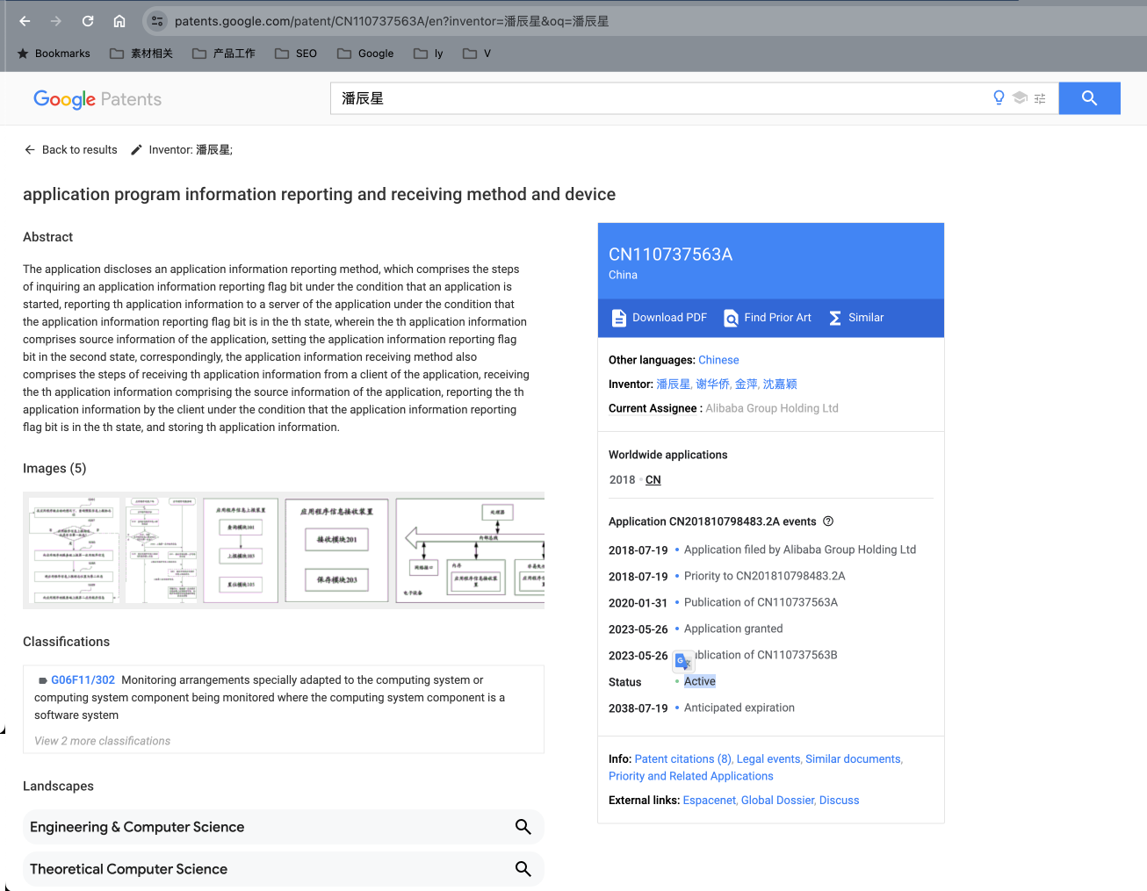Open third patent image with 模块101

241,550
